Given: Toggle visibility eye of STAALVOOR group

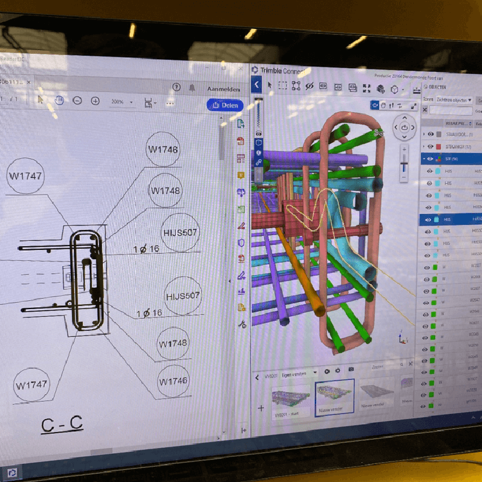Looking at the screenshot, I should [431, 134].
